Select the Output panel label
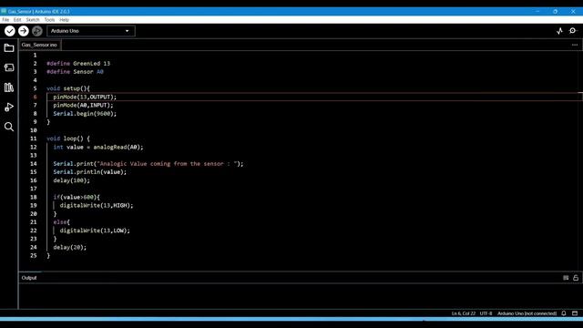This screenshot has width=583, height=328. (x=29, y=278)
